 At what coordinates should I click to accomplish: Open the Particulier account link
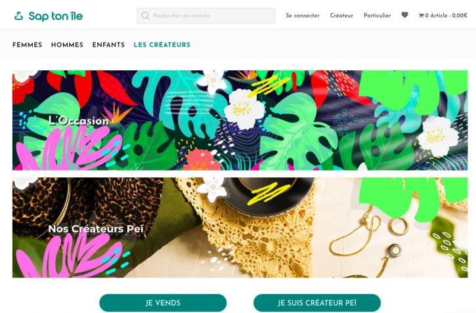pos(378,16)
